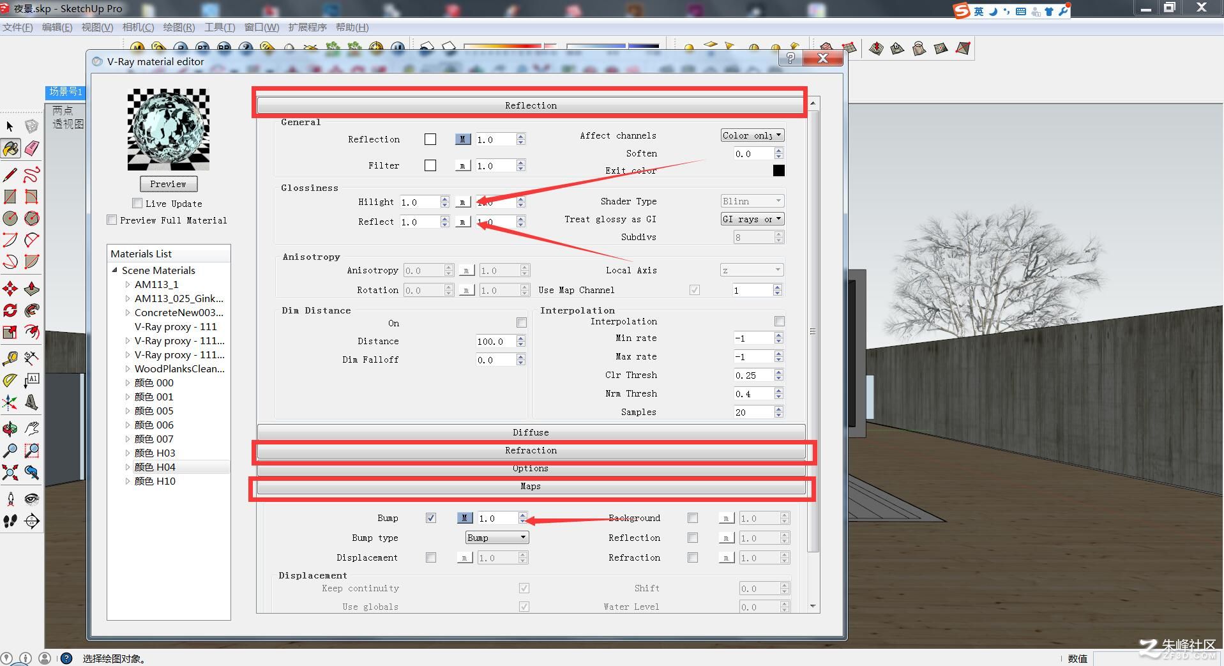Activate the Zoom magnifier tool
This screenshot has height=666, width=1224.
[x=10, y=451]
